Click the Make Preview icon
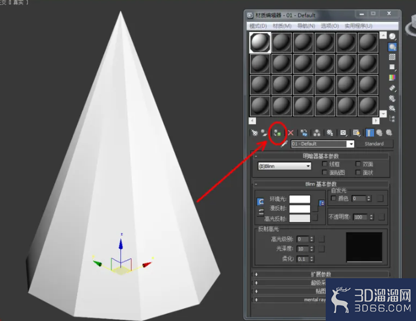The width and height of the screenshot is (416, 321). (393, 88)
